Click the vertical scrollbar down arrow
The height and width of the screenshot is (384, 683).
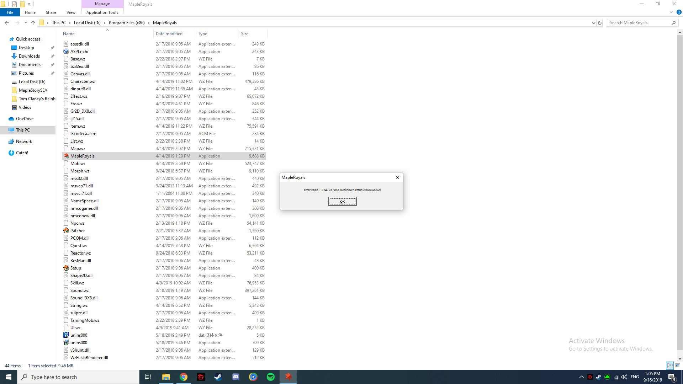[x=680, y=359]
